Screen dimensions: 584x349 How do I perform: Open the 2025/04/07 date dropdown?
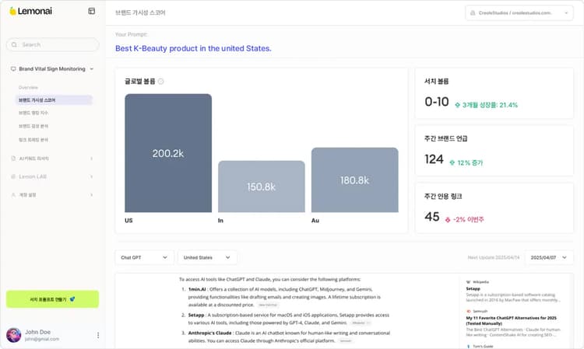coord(550,257)
